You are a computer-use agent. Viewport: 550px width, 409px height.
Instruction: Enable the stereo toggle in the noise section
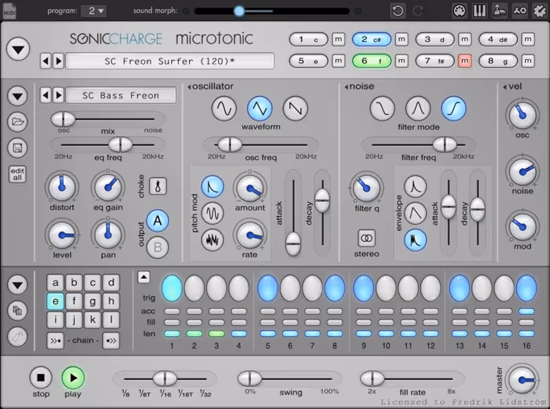point(365,237)
